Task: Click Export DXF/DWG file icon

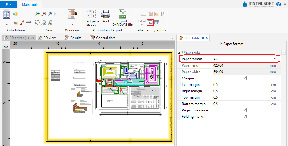Action: [x=122, y=14]
